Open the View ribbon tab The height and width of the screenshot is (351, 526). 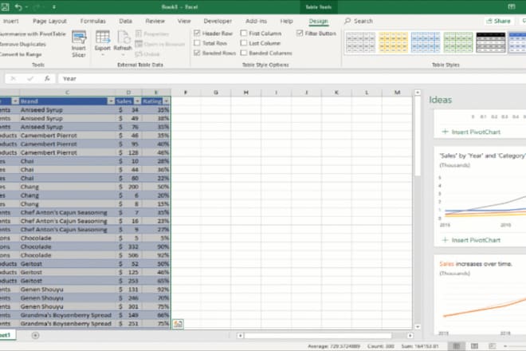pos(184,22)
